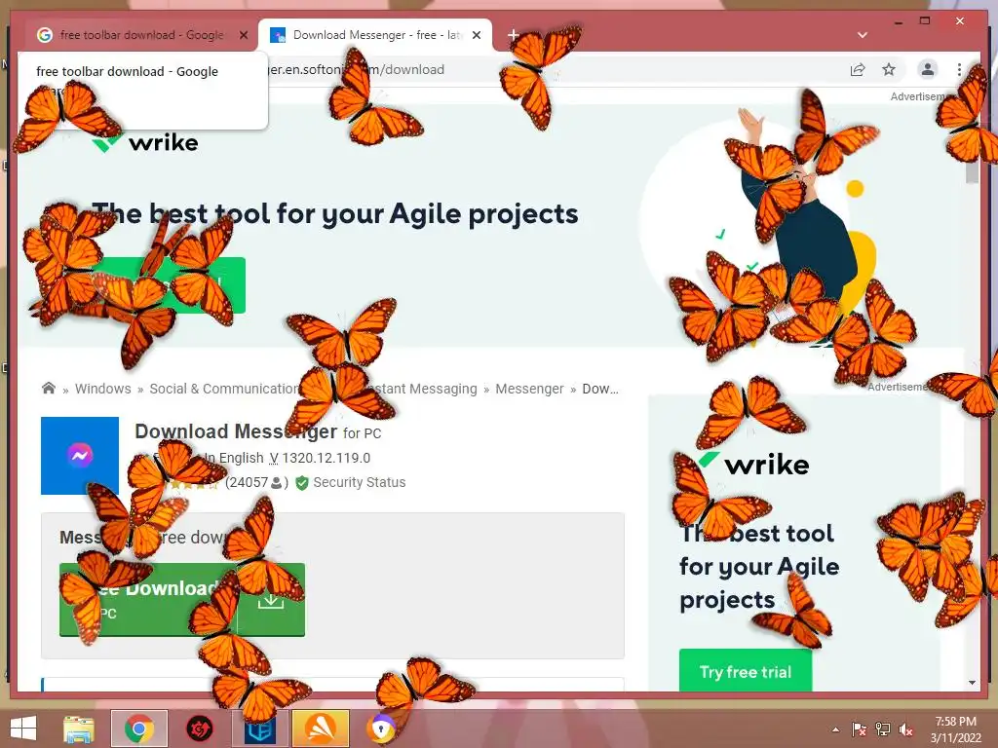Click Try free trial button in sidebar ad
This screenshot has width=998, height=748.
coord(746,670)
